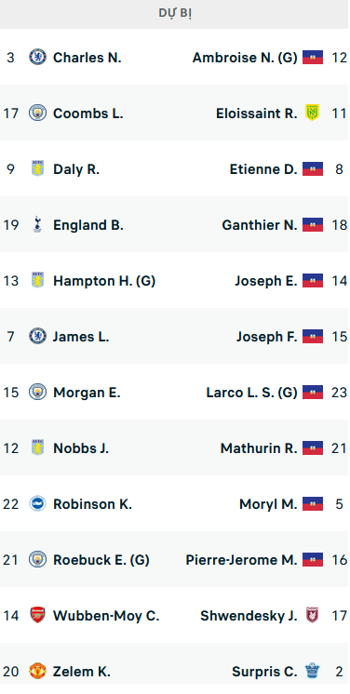Open player James L. profile
Viewport: 350px width, 694px height.
click(x=81, y=337)
